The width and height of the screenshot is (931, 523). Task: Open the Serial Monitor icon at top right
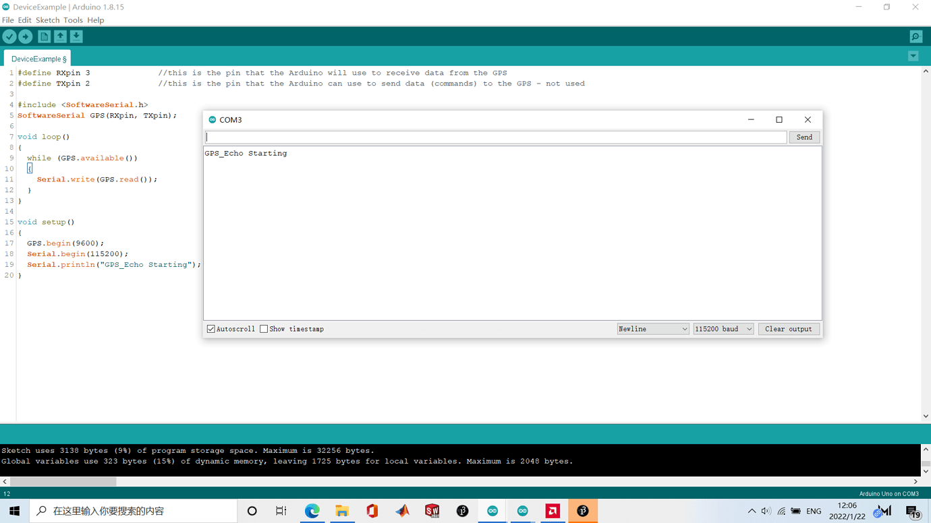915,36
